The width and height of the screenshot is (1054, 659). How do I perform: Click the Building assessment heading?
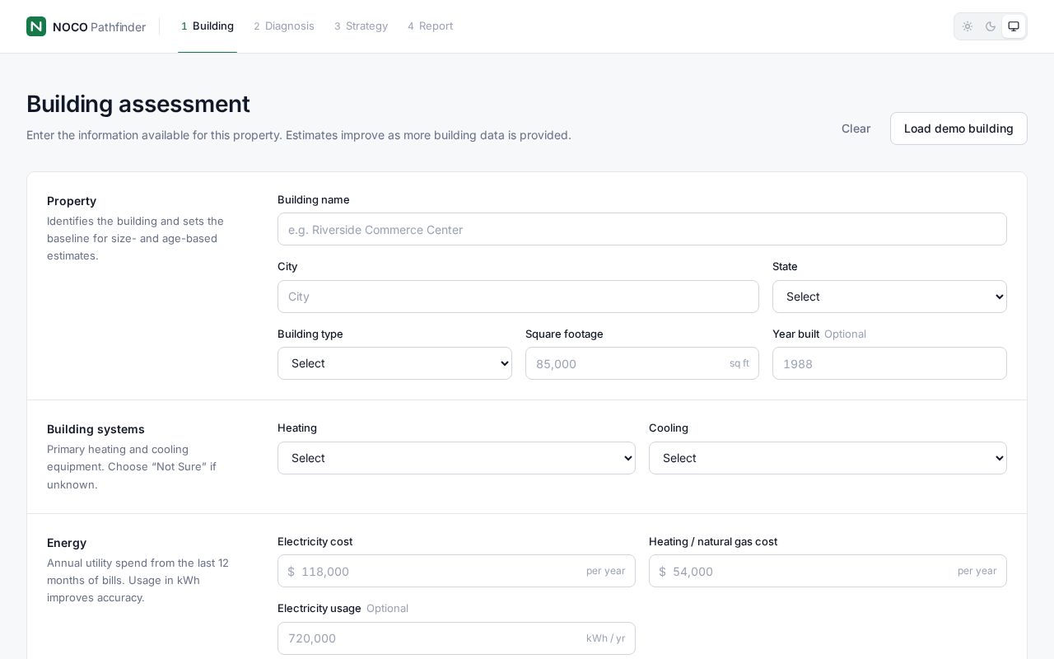pyautogui.click(x=138, y=104)
